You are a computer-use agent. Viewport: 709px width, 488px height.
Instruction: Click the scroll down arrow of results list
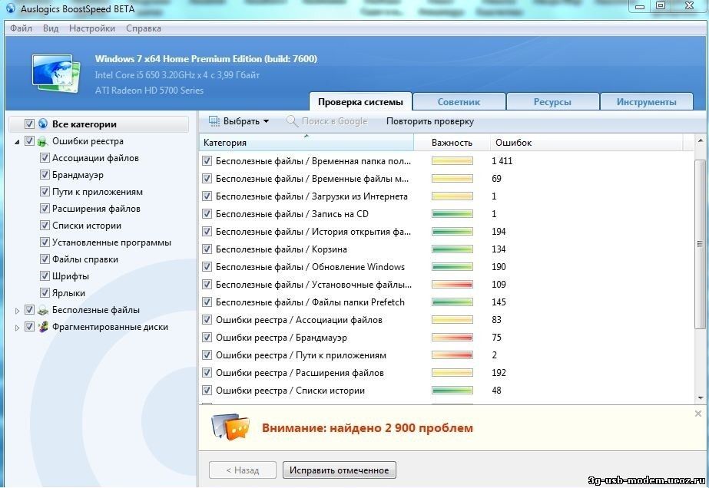coord(700,398)
